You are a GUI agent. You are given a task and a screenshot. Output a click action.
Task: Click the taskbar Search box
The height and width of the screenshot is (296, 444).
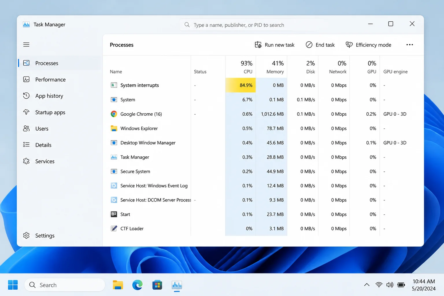point(65,285)
